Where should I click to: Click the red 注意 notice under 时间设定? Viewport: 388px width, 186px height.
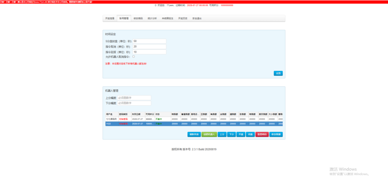click(126, 64)
